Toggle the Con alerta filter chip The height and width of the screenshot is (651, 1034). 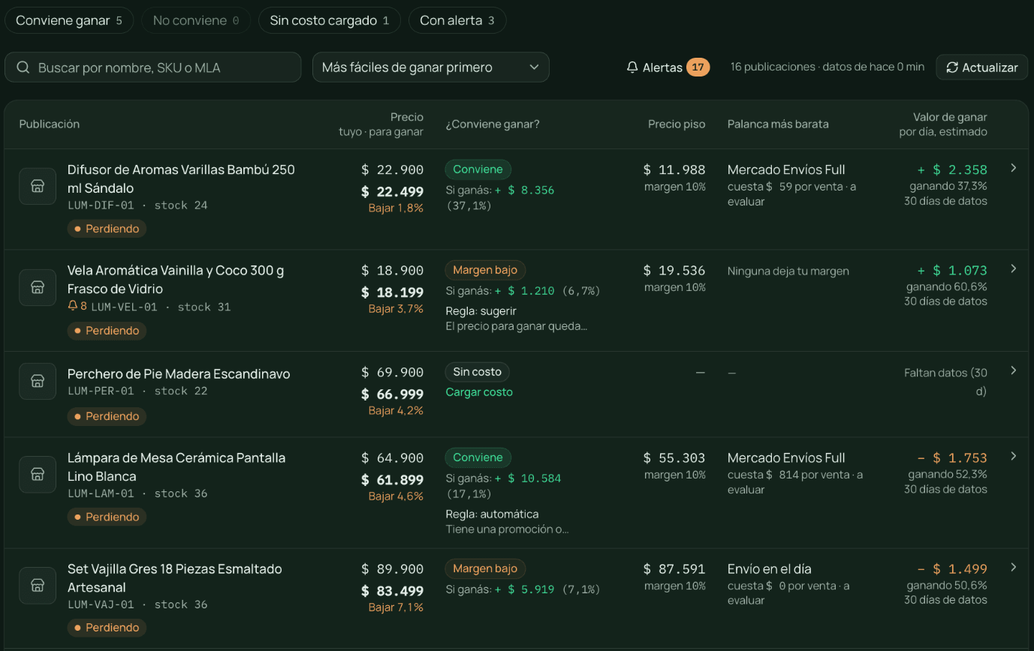tap(457, 20)
